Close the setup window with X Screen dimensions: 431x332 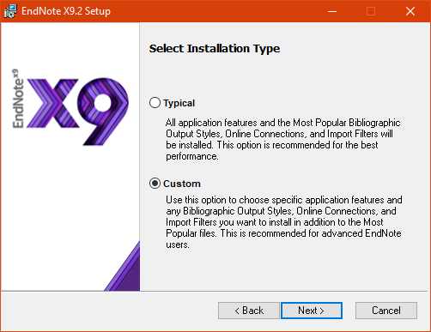(x=410, y=11)
